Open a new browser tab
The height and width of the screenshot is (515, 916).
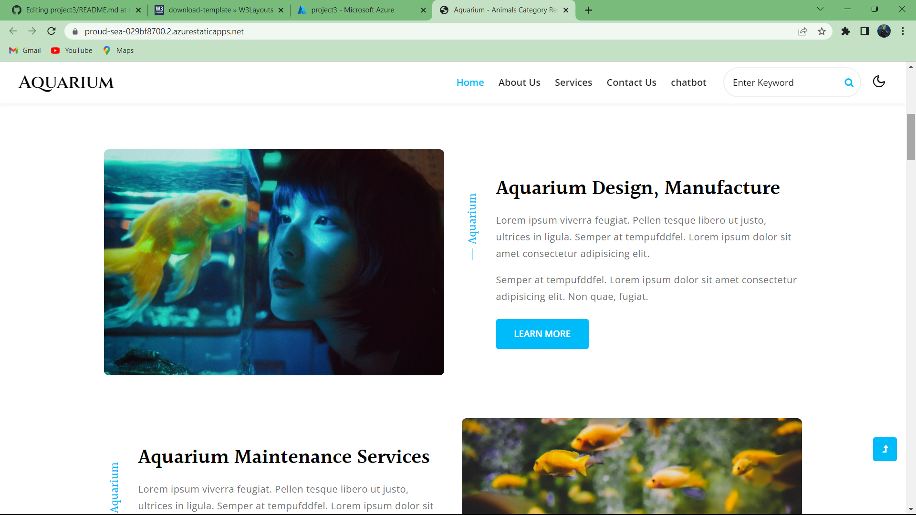click(x=588, y=10)
